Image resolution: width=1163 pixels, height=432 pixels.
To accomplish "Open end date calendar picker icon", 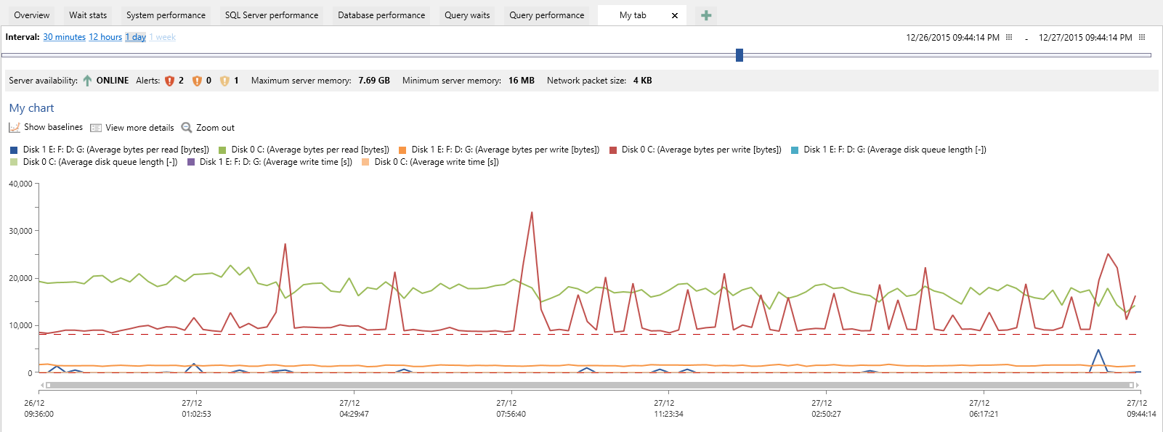I will coord(1142,37).
